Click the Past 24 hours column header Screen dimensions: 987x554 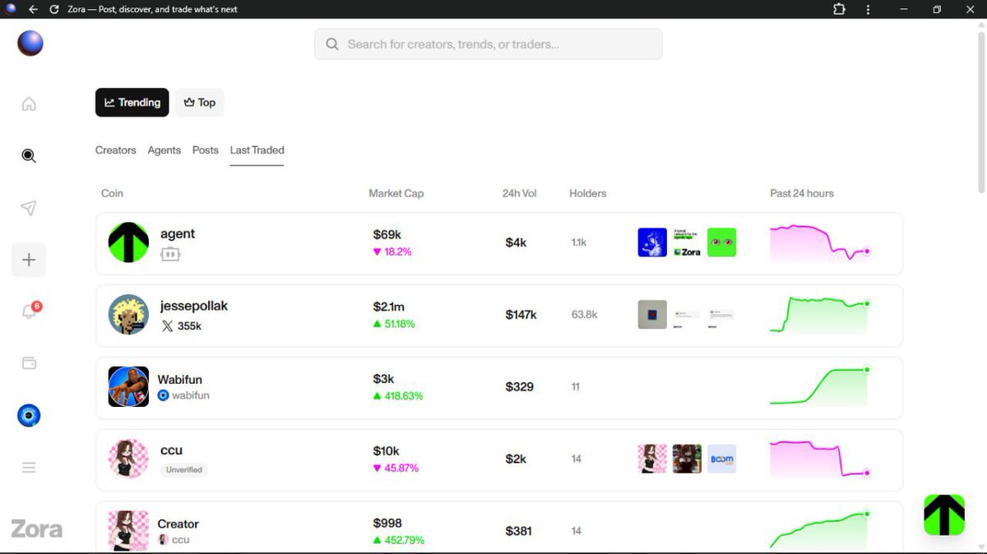[802, 193]
